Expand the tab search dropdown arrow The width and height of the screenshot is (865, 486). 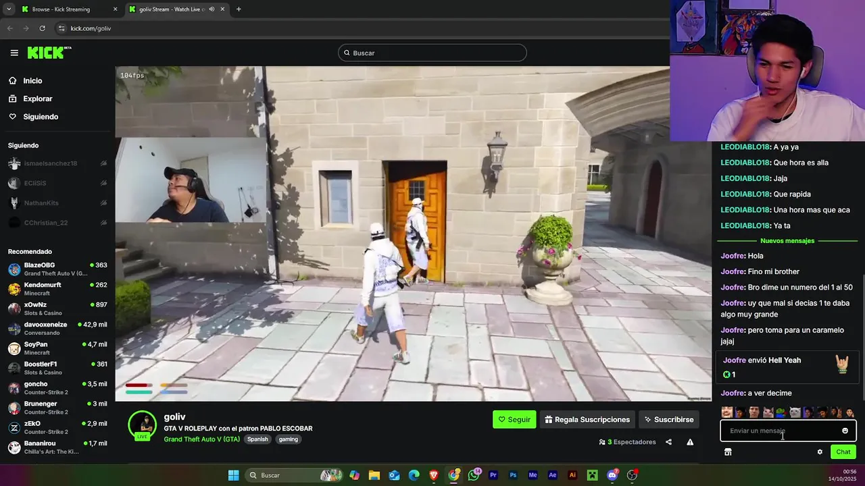pyautogui.click(x=8, y=9)
